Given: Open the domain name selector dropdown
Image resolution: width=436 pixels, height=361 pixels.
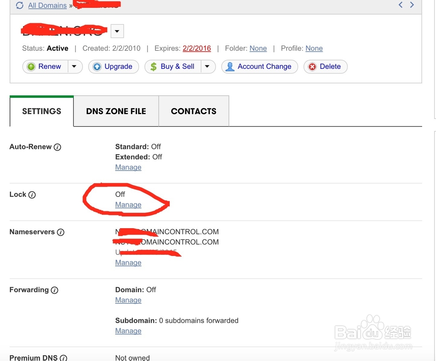Looking at the screenshot, I should pos(117,31).
